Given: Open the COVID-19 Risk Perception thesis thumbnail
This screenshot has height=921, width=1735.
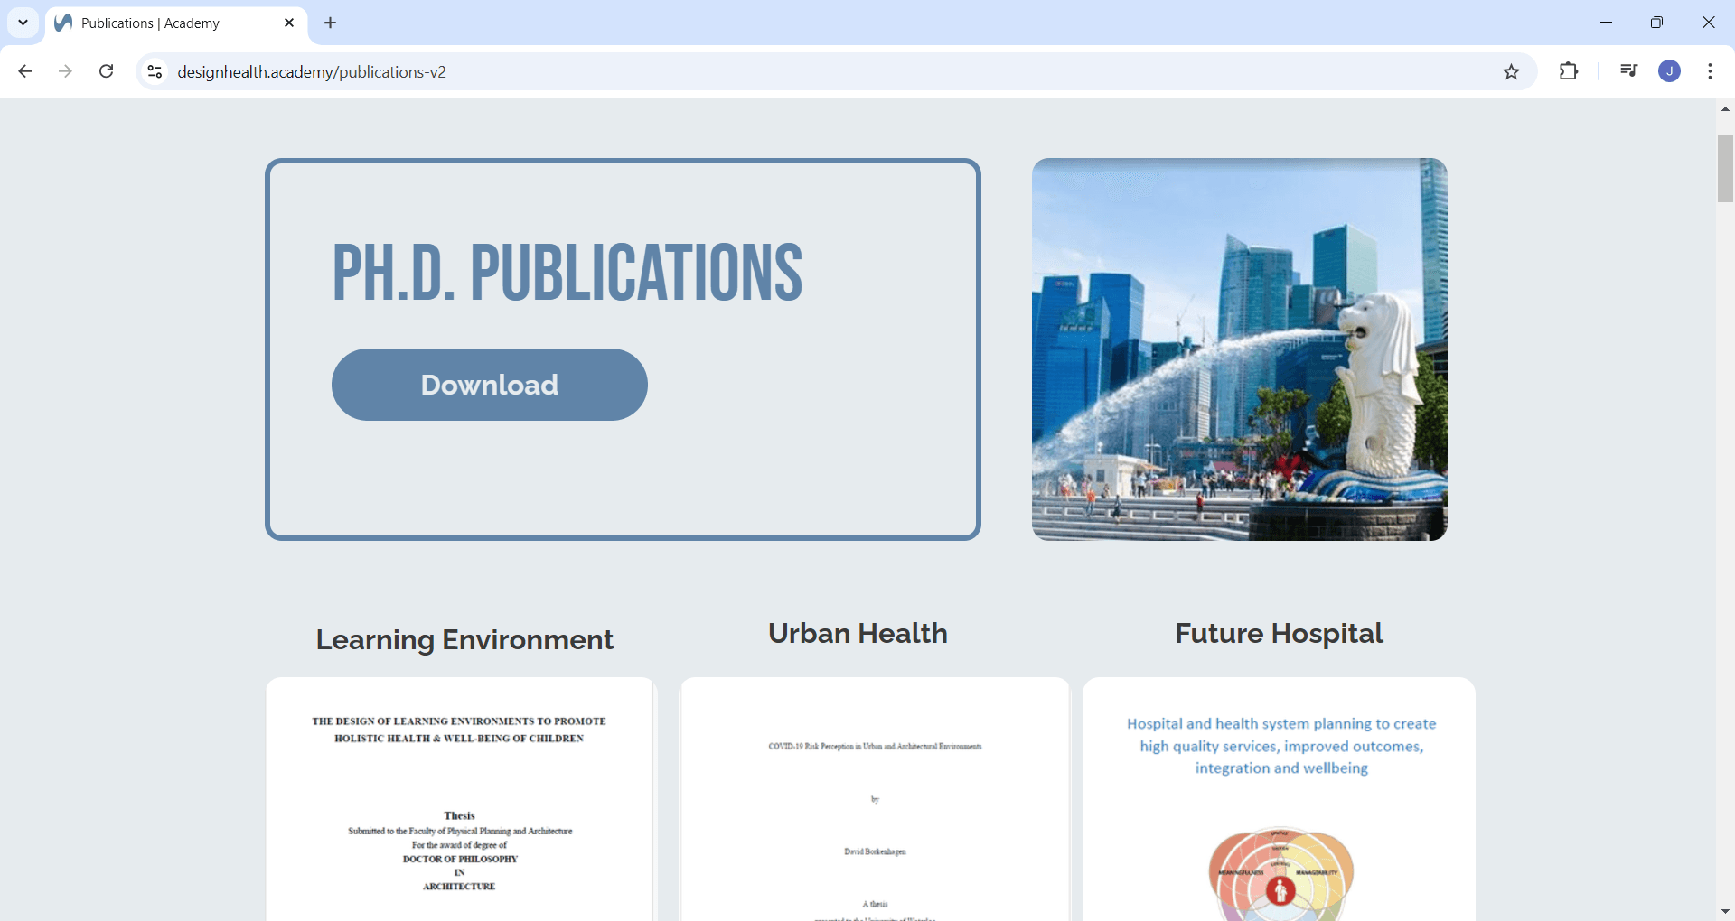Looking at the screenshot, I should (x=875, y=799).
